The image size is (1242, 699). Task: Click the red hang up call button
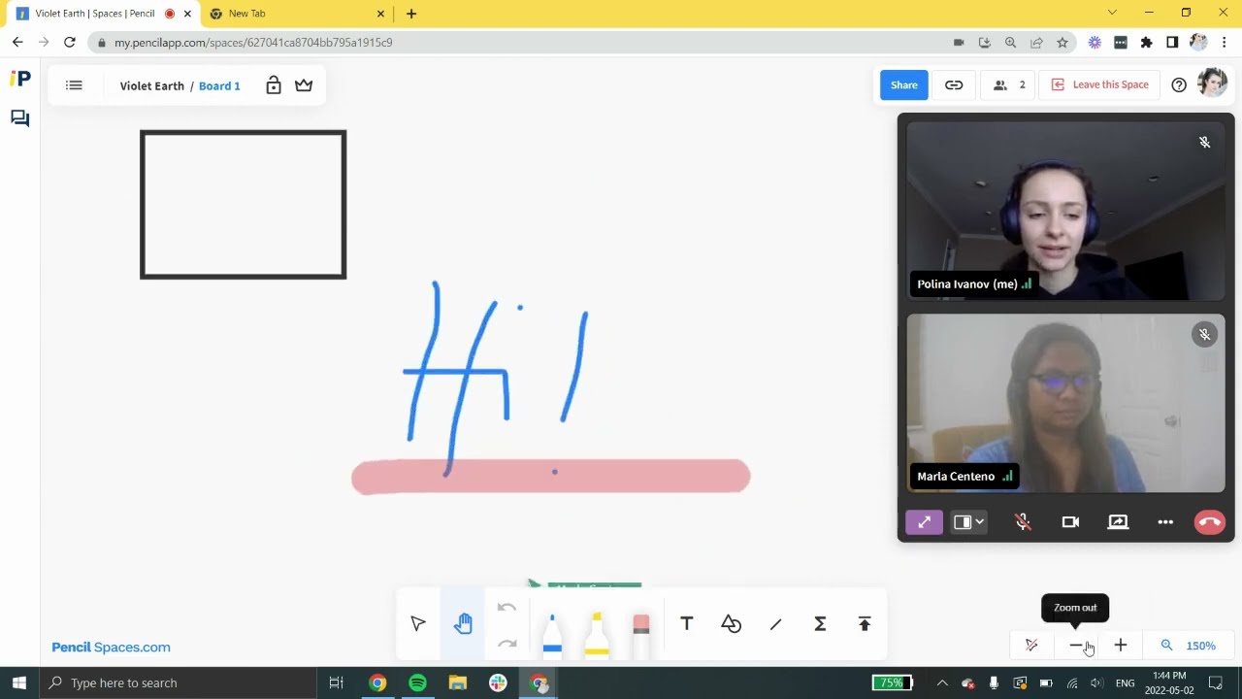tap(1209, 522)
